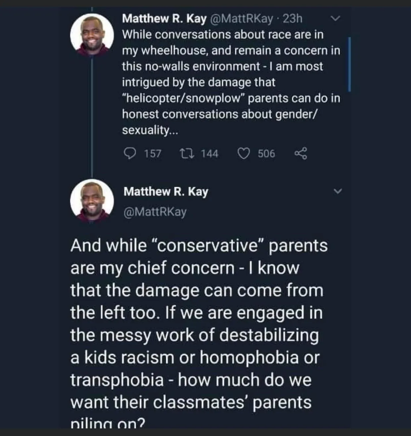Click the share icon on first tweet
Screen dimensions: 411x436
click(301, 153)
